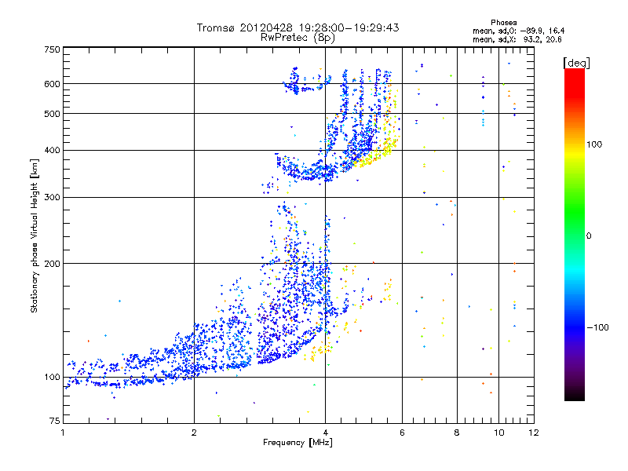Click the x-axis tick label '6'

point(402,433)
